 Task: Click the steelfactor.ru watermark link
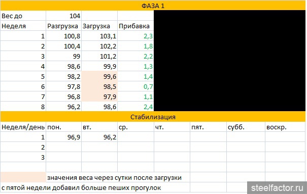point(277,188)
